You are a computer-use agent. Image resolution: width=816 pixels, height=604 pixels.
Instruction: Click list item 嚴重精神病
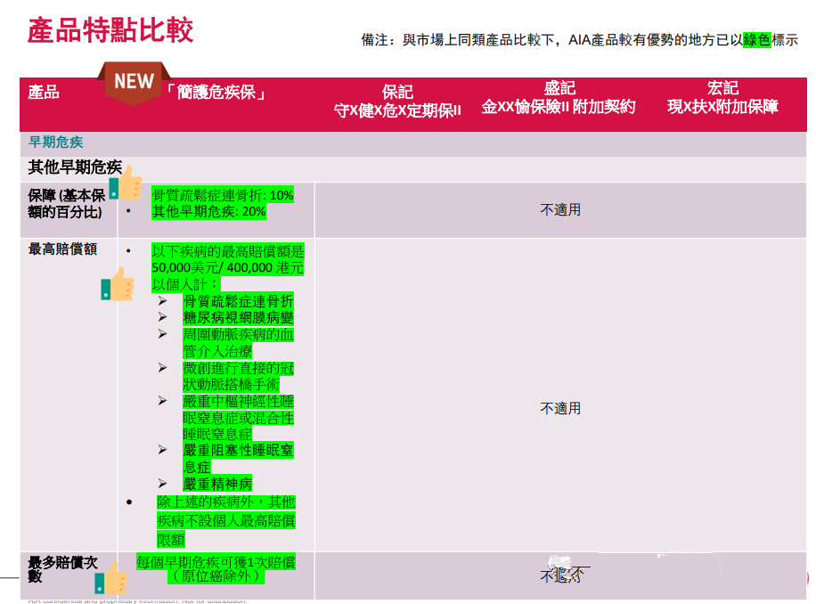[x=217, y=484]
